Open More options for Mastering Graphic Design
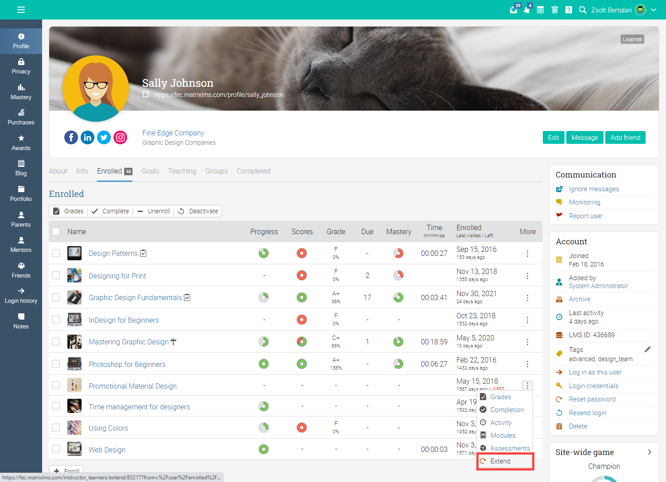The height and width of the screenshot is (482, 666). (x=527, y=342)
